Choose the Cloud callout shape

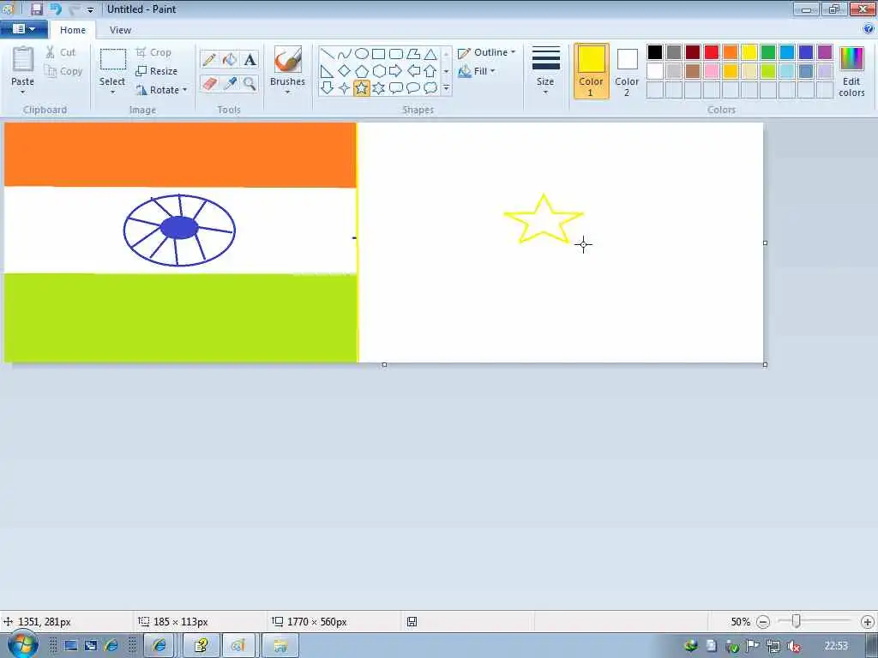(430, 88)
